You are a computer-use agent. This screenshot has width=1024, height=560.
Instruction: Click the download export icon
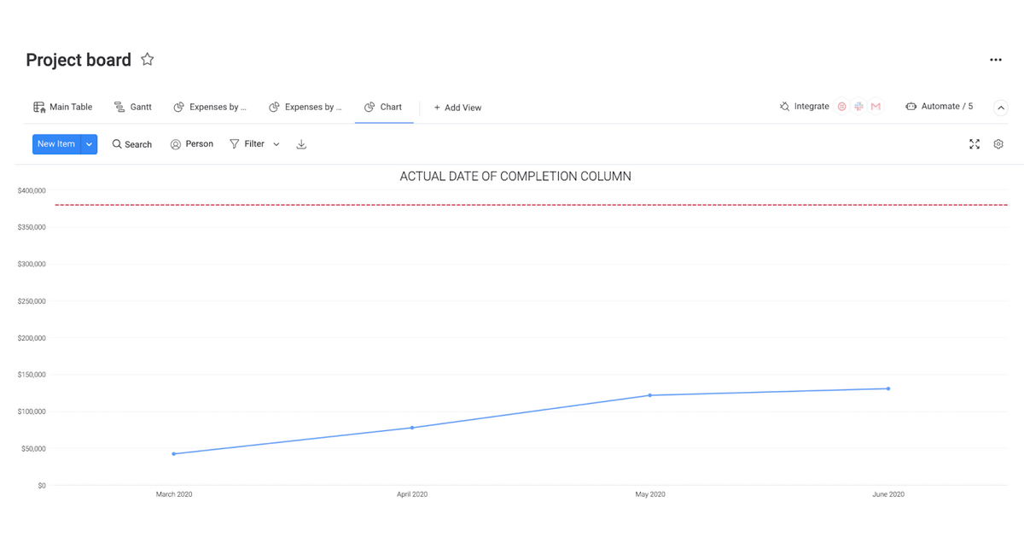(x=301, y=144)
